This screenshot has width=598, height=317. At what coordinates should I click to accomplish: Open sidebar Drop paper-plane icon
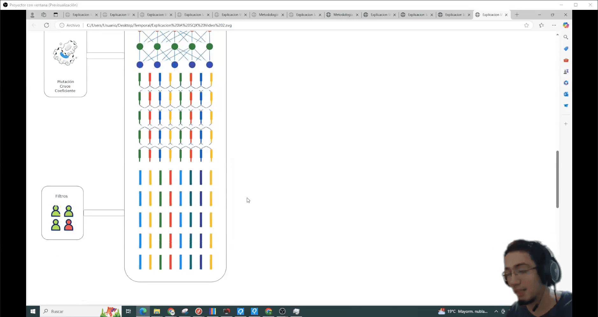coord(566,105)
